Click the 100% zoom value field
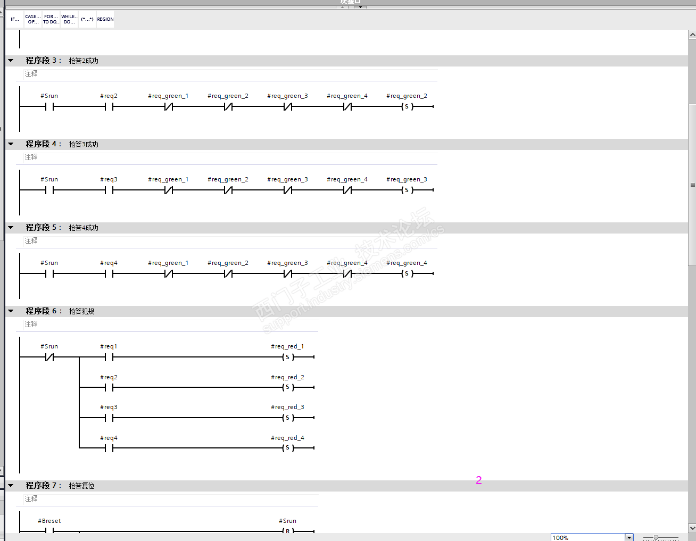 tap(587, 537)
